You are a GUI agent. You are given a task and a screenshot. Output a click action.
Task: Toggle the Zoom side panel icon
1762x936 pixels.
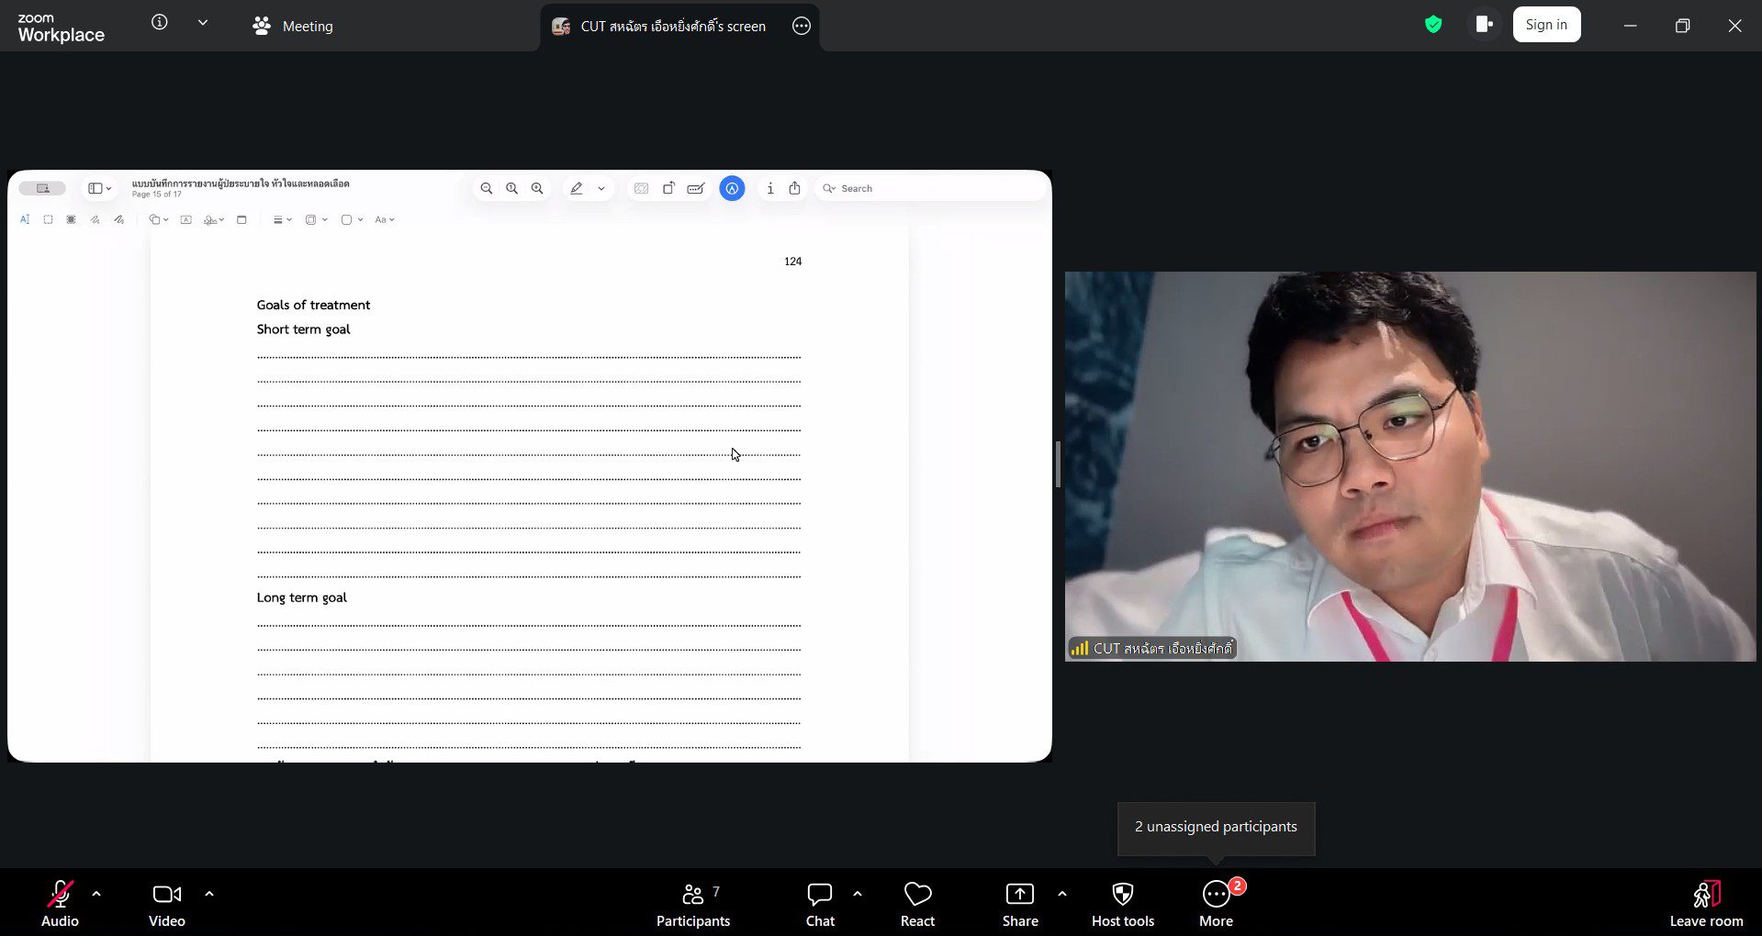click(x=1484, y=25)
